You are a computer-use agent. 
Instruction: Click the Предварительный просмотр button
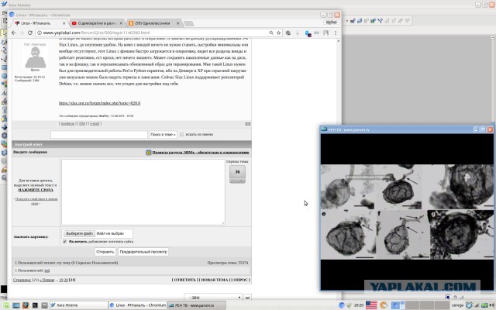pyautogui.click(x=143, y=252)
